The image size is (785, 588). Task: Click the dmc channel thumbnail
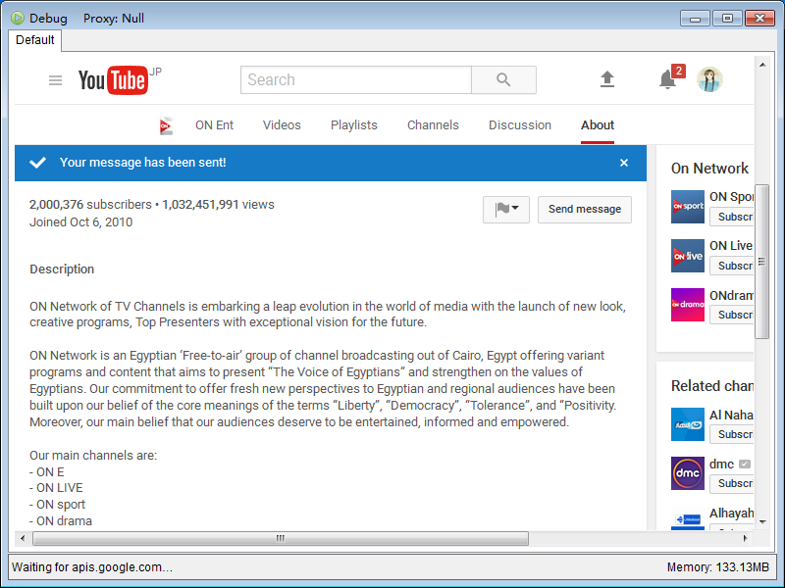[688, 473]
